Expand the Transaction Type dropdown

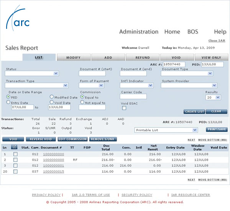37,86
